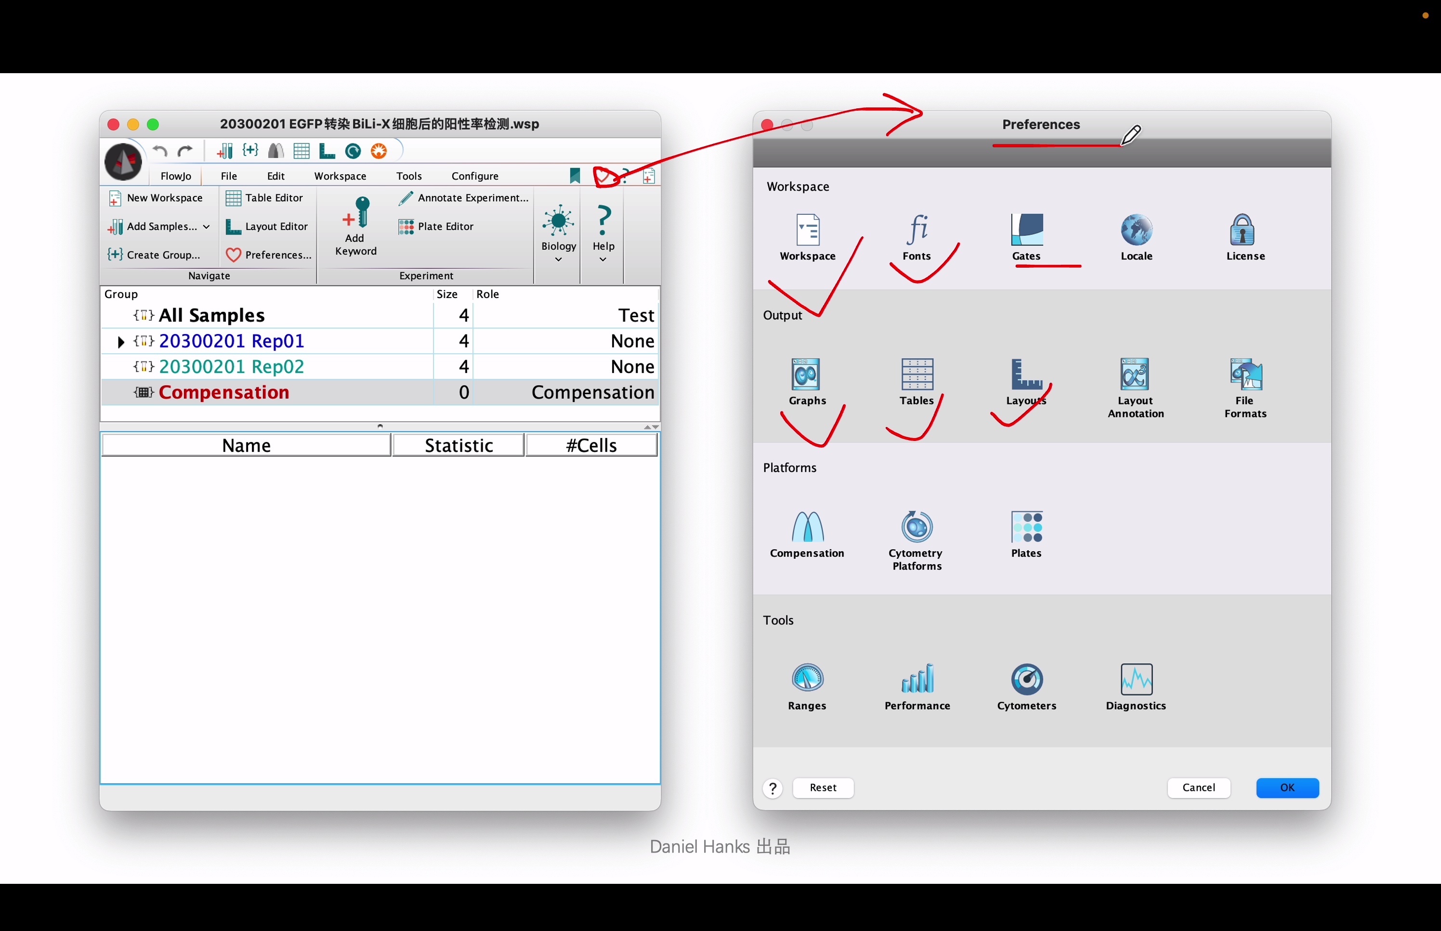Image resolution: width=1441 pixels, height=931 pixels.
Task: Click the redo arrow in toolbar
Action: point(185,151)
